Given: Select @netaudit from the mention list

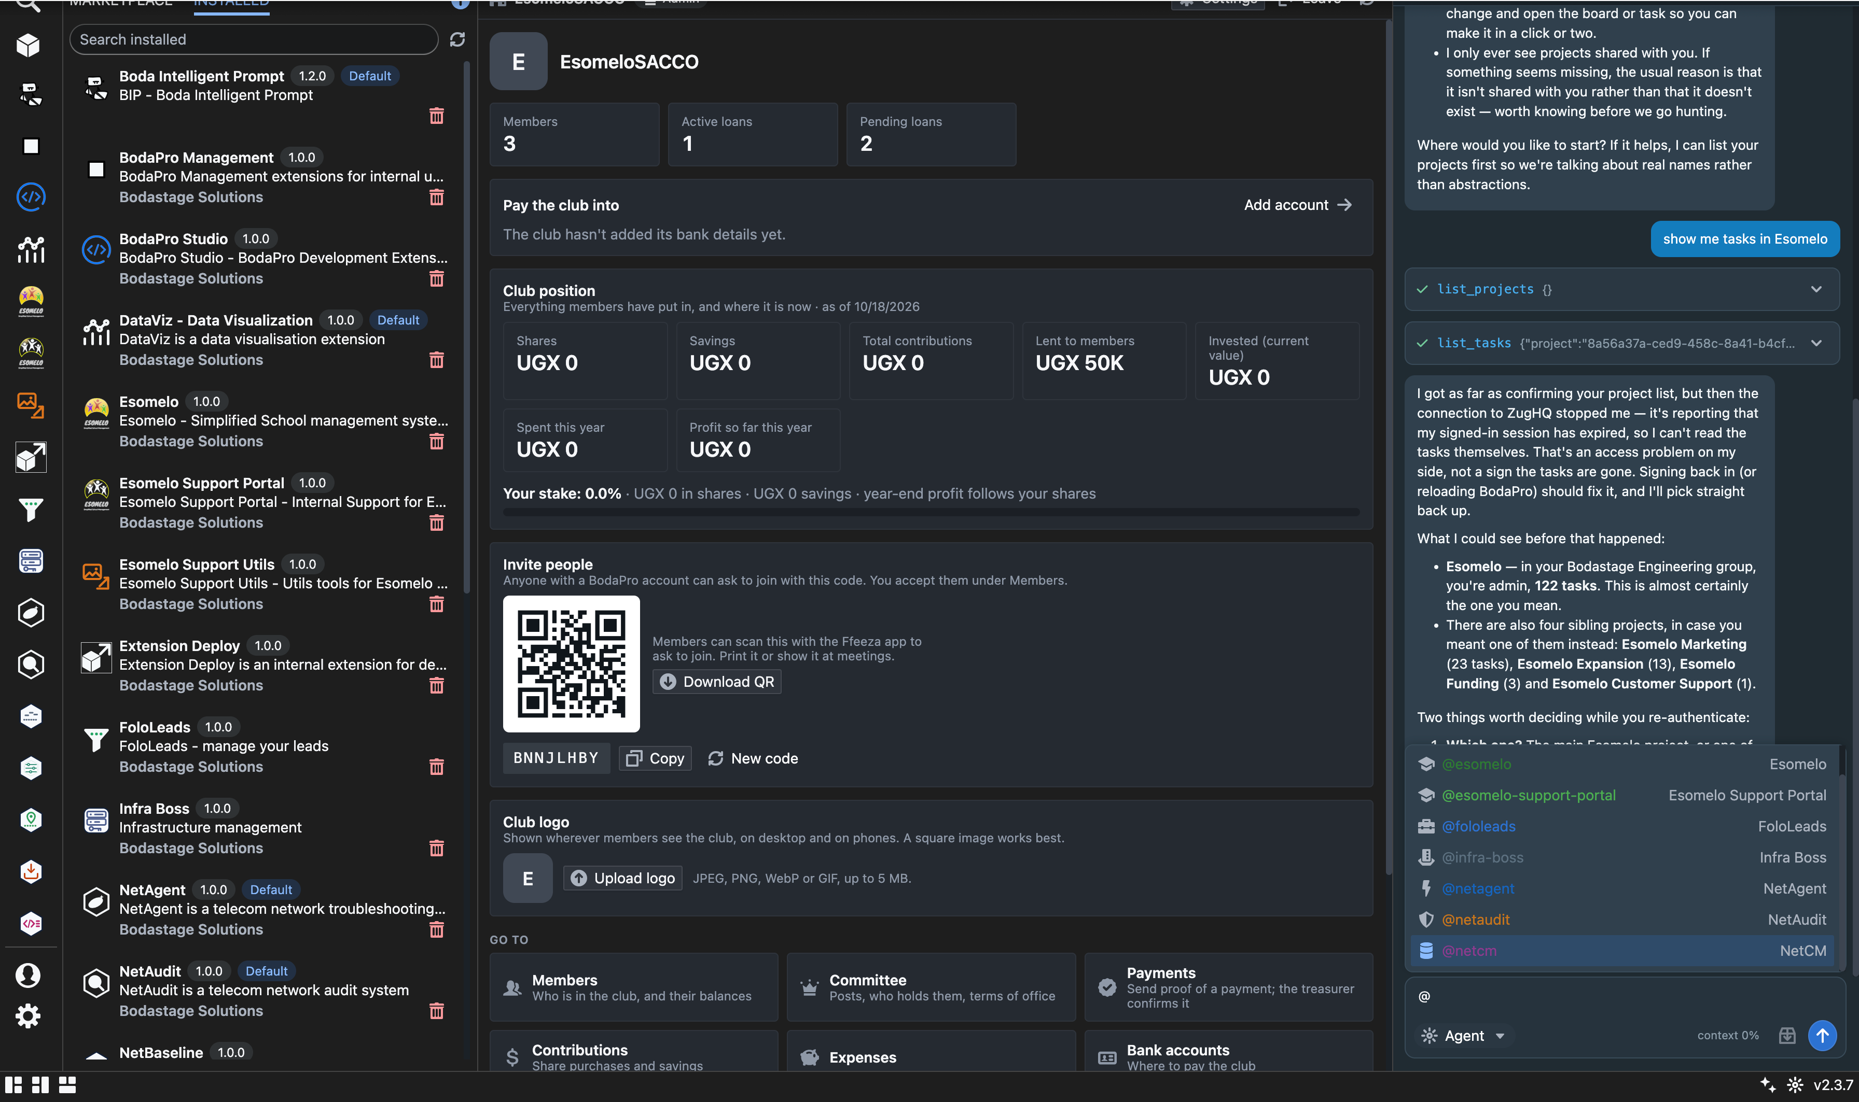Looking at the screenshot, I should tap(1622, 920).
